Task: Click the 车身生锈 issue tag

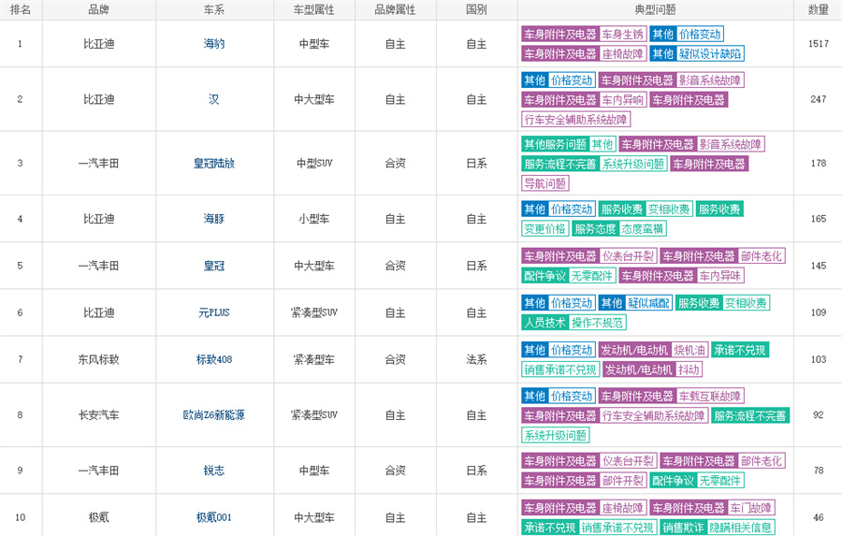Action: pyautogui.click(x=622, y=35)
